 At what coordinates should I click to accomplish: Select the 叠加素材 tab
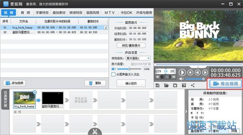coord(59,13)
